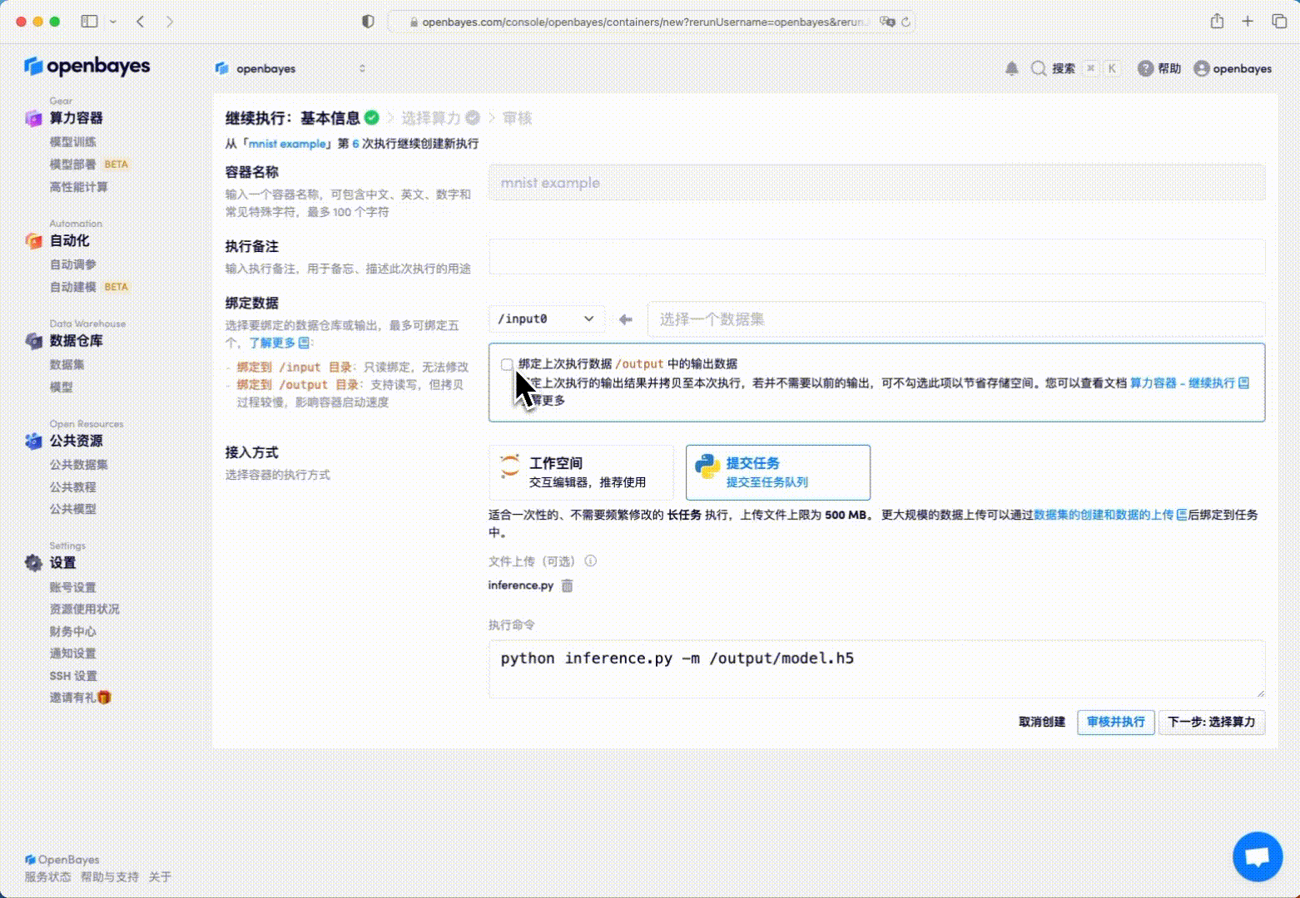Image resolution: width=1300 pixels, height=898 pixels.
Task: Open the help question-mark icon
Action: coord(1145,68)
